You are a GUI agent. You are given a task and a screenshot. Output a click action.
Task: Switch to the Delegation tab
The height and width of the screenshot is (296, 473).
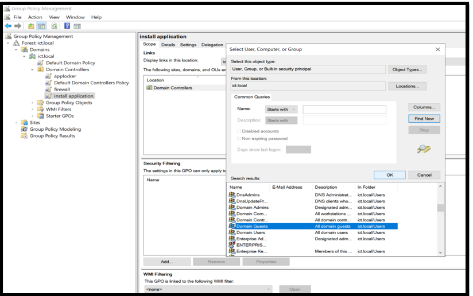212,45
